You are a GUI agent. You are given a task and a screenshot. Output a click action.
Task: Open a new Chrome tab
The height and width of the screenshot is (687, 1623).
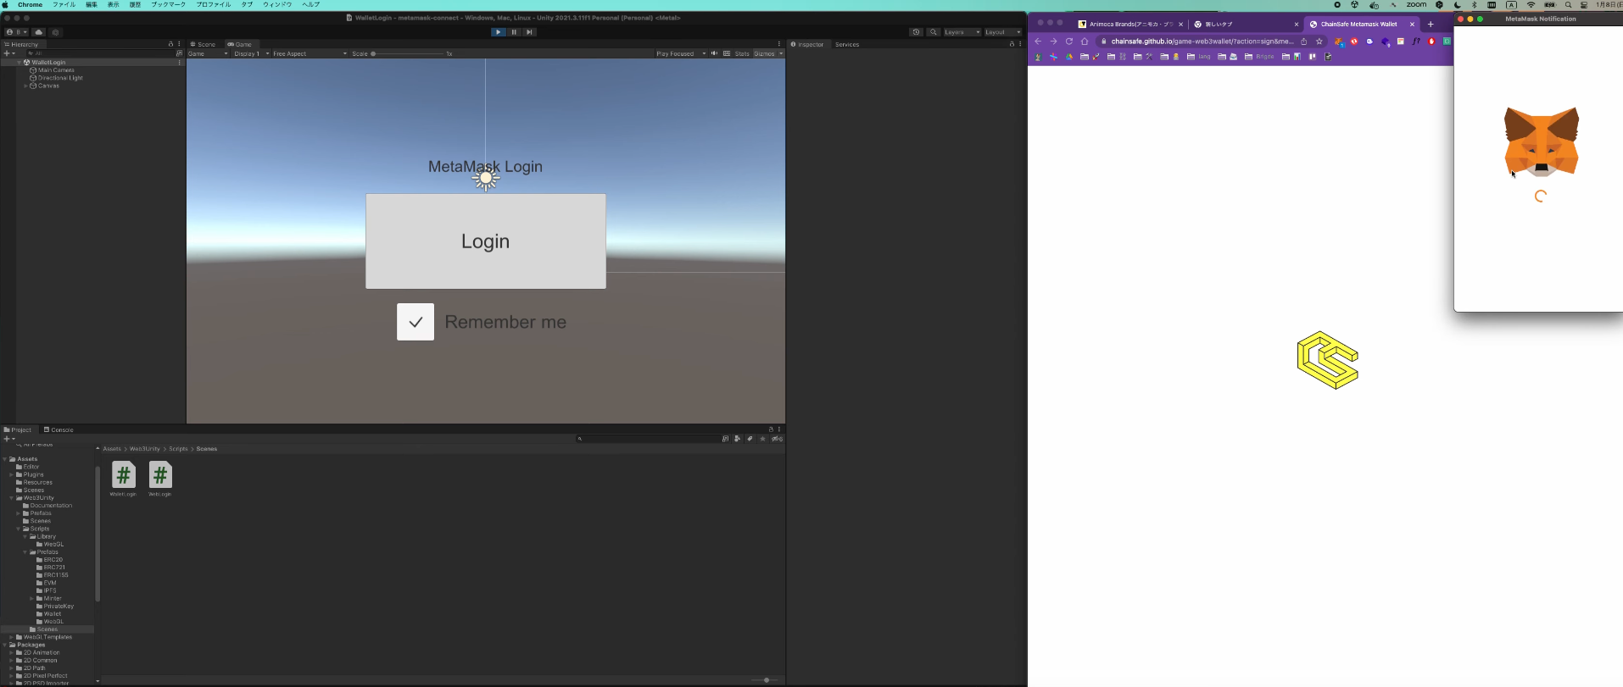pos(1431,24)
